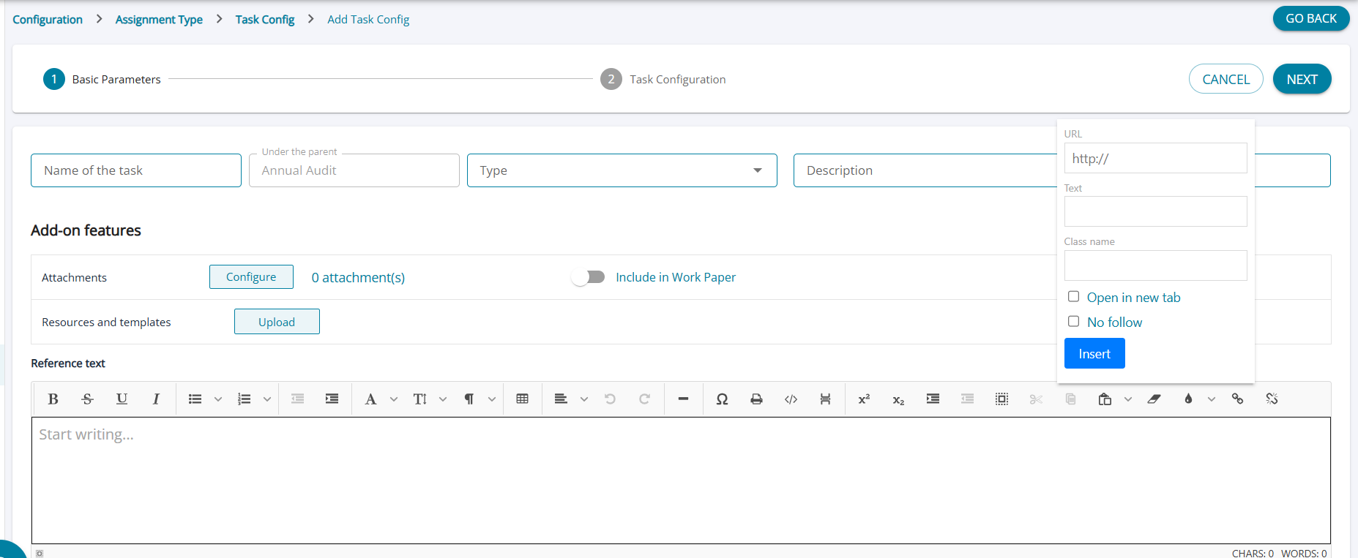Apply superscript formatting
Viewport: 1358px width, 558px height.
pyautogui.click(x=864, y=399)
